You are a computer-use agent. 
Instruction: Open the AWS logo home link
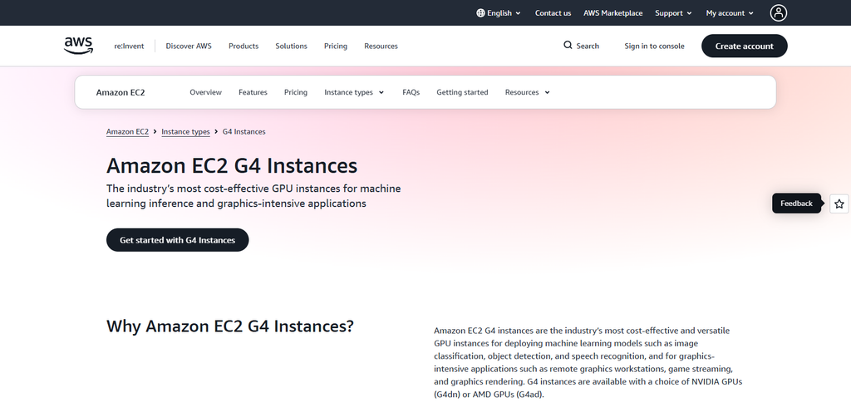click(79, 46)
